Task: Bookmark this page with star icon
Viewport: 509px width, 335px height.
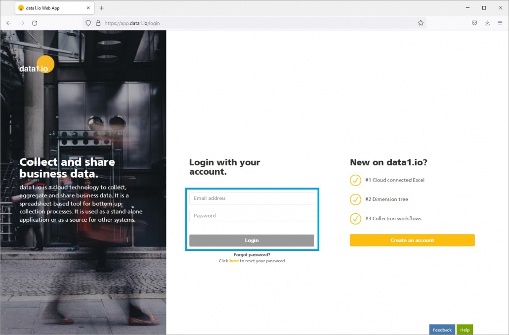Action: 421,23
